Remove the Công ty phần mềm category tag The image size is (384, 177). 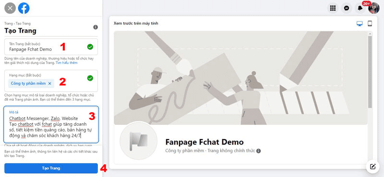click(x=50, y=83)
